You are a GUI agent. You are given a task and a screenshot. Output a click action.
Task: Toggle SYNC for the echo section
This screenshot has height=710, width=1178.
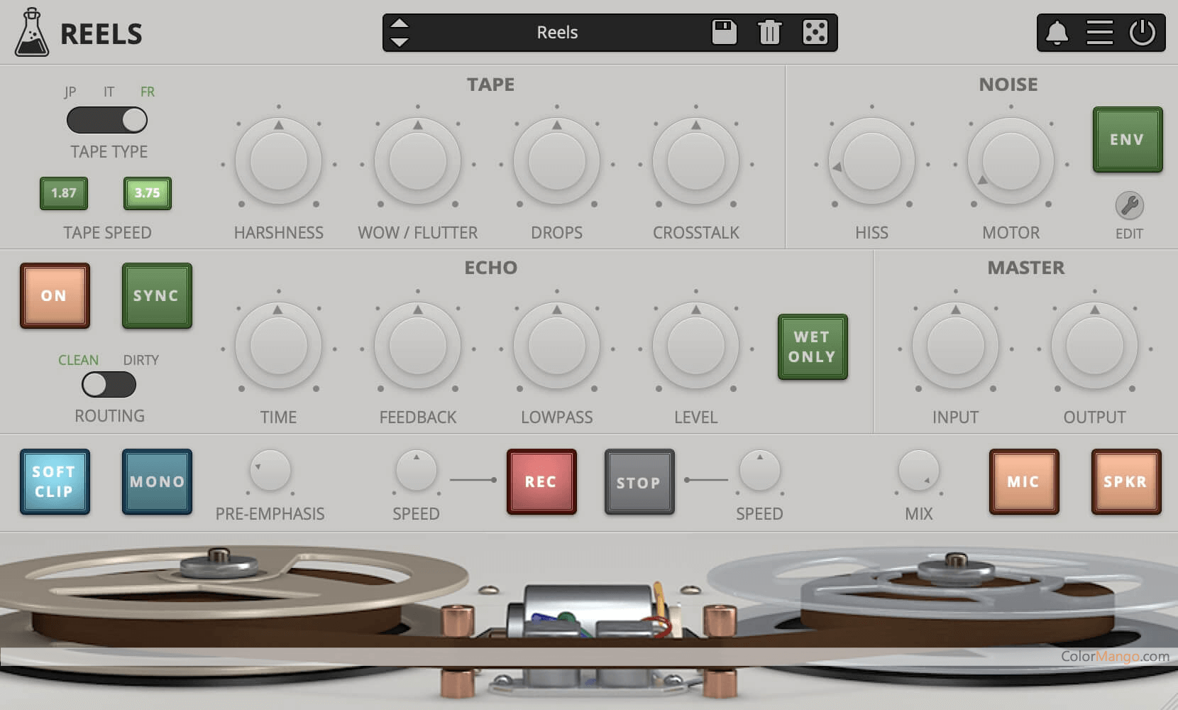156,296
